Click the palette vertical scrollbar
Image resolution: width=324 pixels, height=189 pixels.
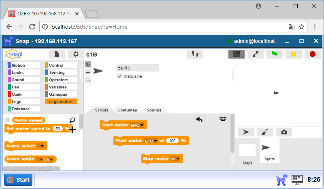click(81, 122)
